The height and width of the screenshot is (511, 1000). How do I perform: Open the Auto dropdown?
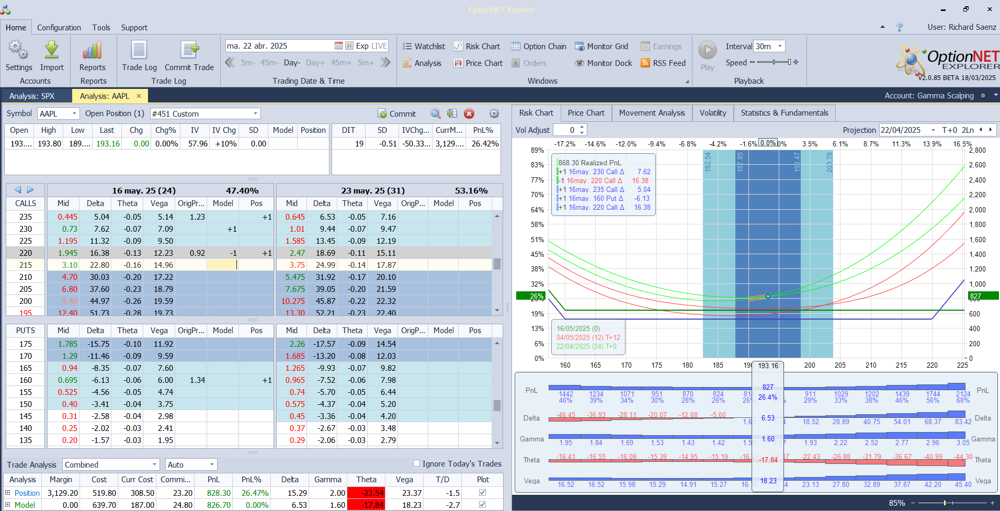click(x=212, y=464)
